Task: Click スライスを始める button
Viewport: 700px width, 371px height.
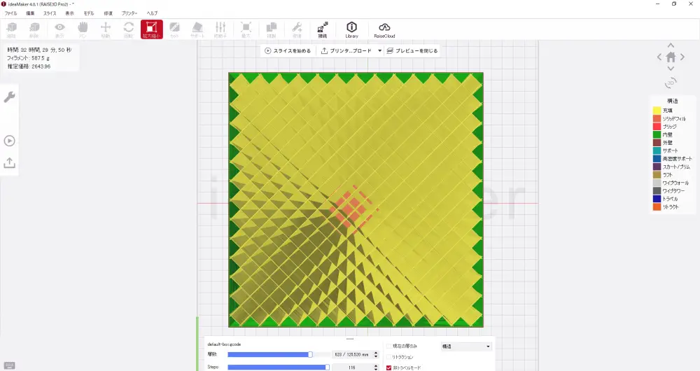Action: [x=288, y=50]
